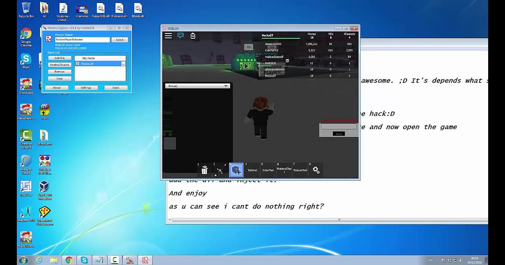Click the HecksGT player name in leaderboard
This screenshot has width=505, height=265.
(x=268, y=36)
